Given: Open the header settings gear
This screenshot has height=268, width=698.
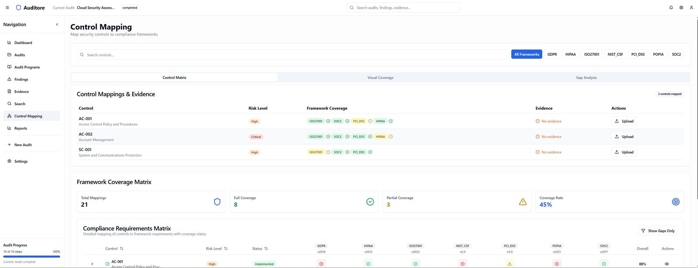Looking at the screenshot, I should 681,7.
